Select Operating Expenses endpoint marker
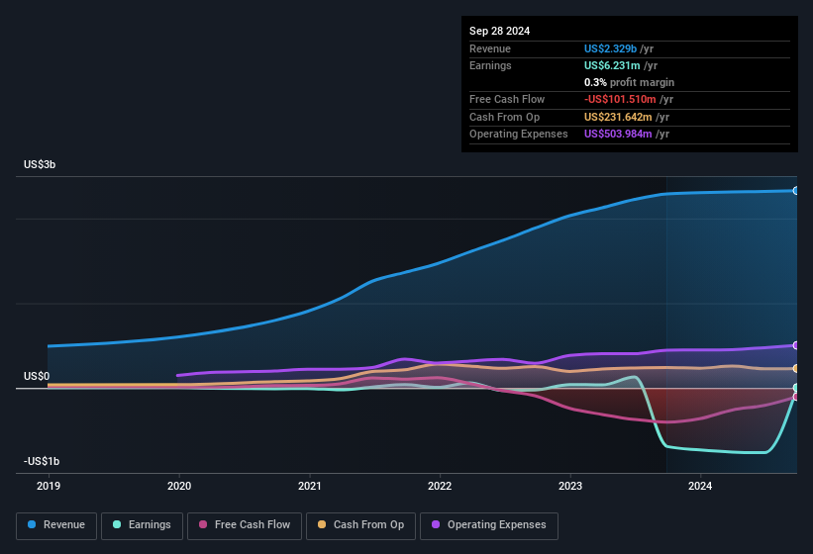The width and height of the screenshot is (813, 554). (x=796, y=345)
